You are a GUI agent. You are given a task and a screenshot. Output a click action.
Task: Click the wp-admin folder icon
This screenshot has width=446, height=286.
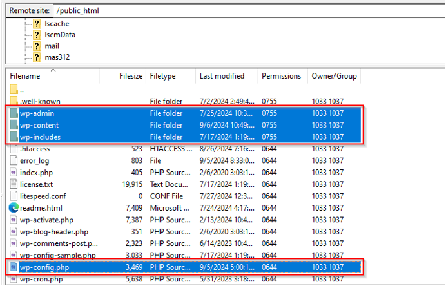(14, 113)
